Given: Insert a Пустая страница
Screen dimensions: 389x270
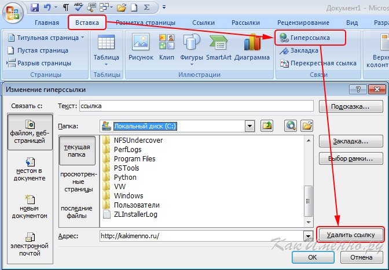Looking at the screenshot, I should pos(38,50).
